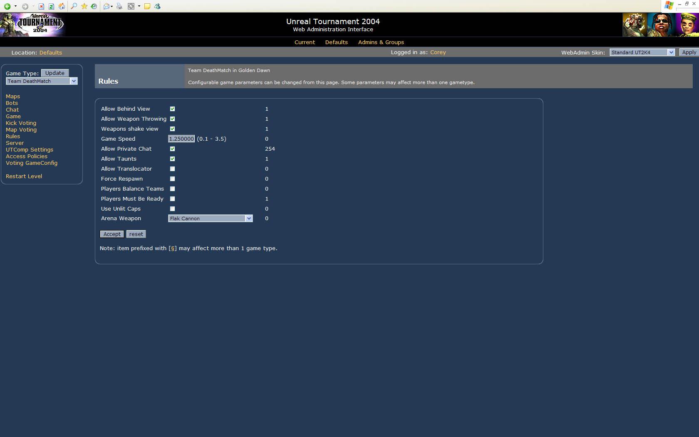Click the reset button
The width and height of the screenshot is (699, 437).
[x=136, y=234]
